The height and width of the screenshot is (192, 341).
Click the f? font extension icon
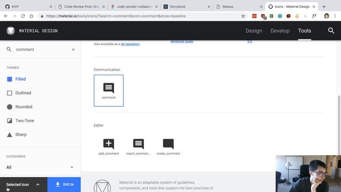click(x=314, y=16)
